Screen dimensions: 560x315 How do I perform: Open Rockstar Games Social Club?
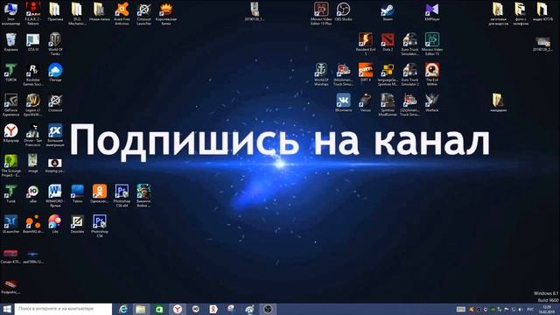pos(33,74)
